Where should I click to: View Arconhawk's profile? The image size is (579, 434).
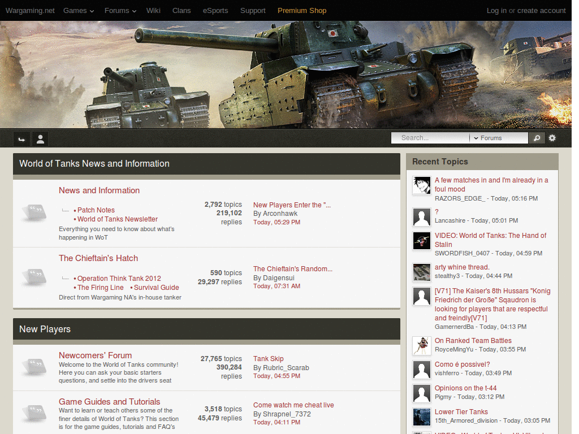(280, 214)
